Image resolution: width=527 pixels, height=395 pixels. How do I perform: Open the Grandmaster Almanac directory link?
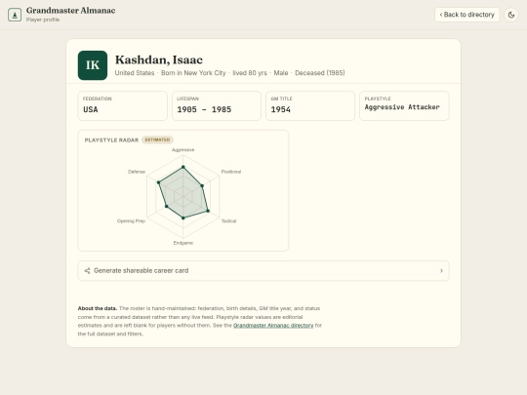(273, 325)
